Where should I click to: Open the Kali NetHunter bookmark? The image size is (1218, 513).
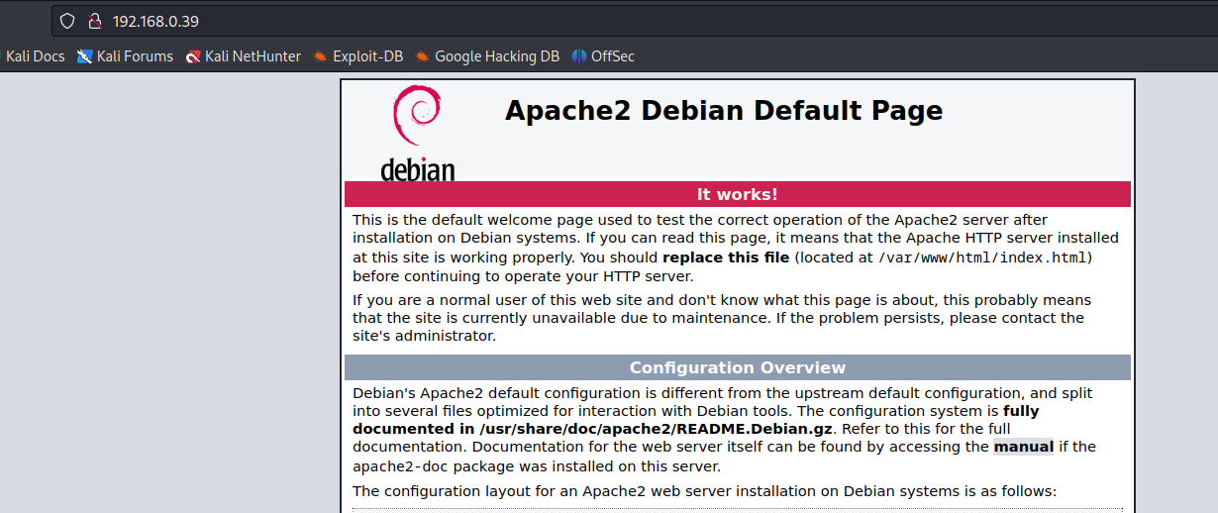pyautogui.click(x=243, y=56)
